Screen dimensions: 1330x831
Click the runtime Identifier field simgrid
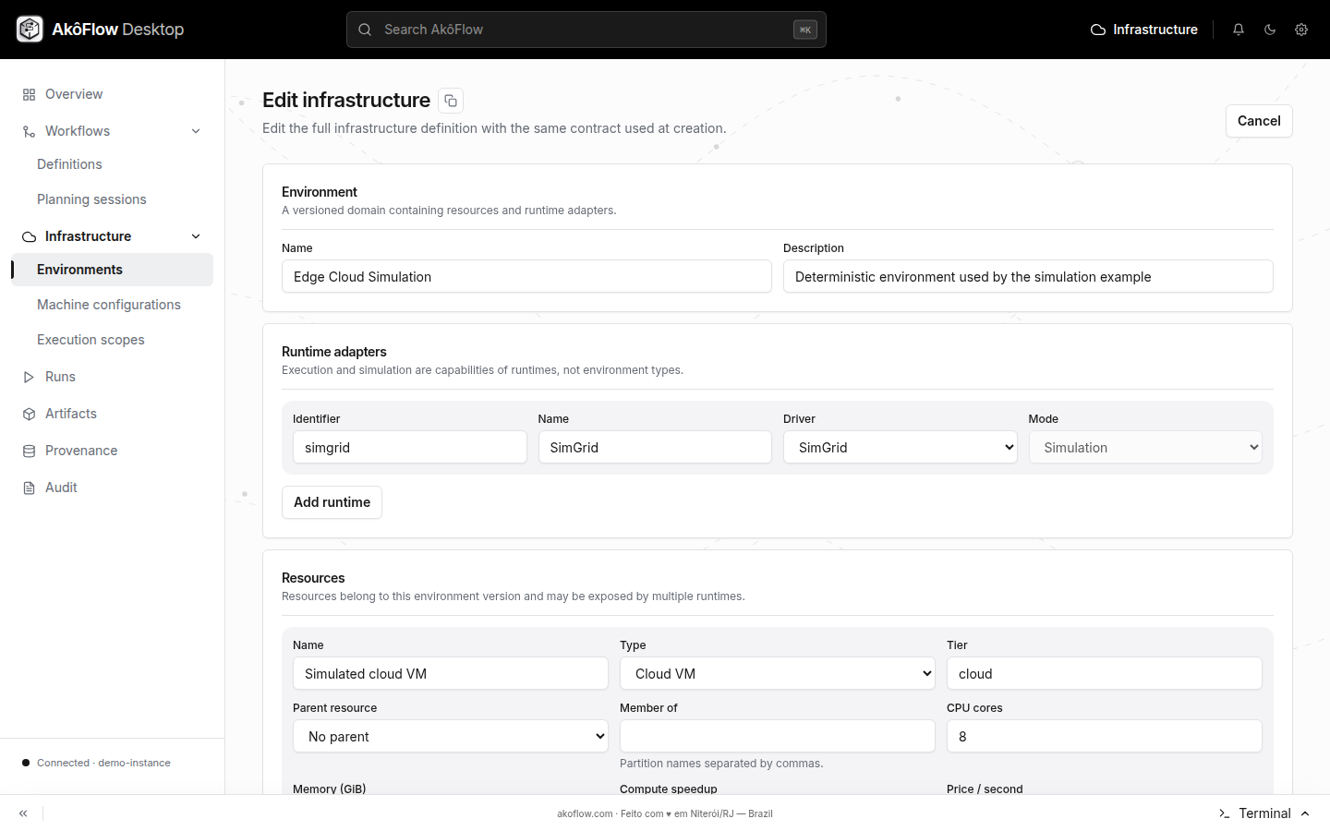coord(410,448)
